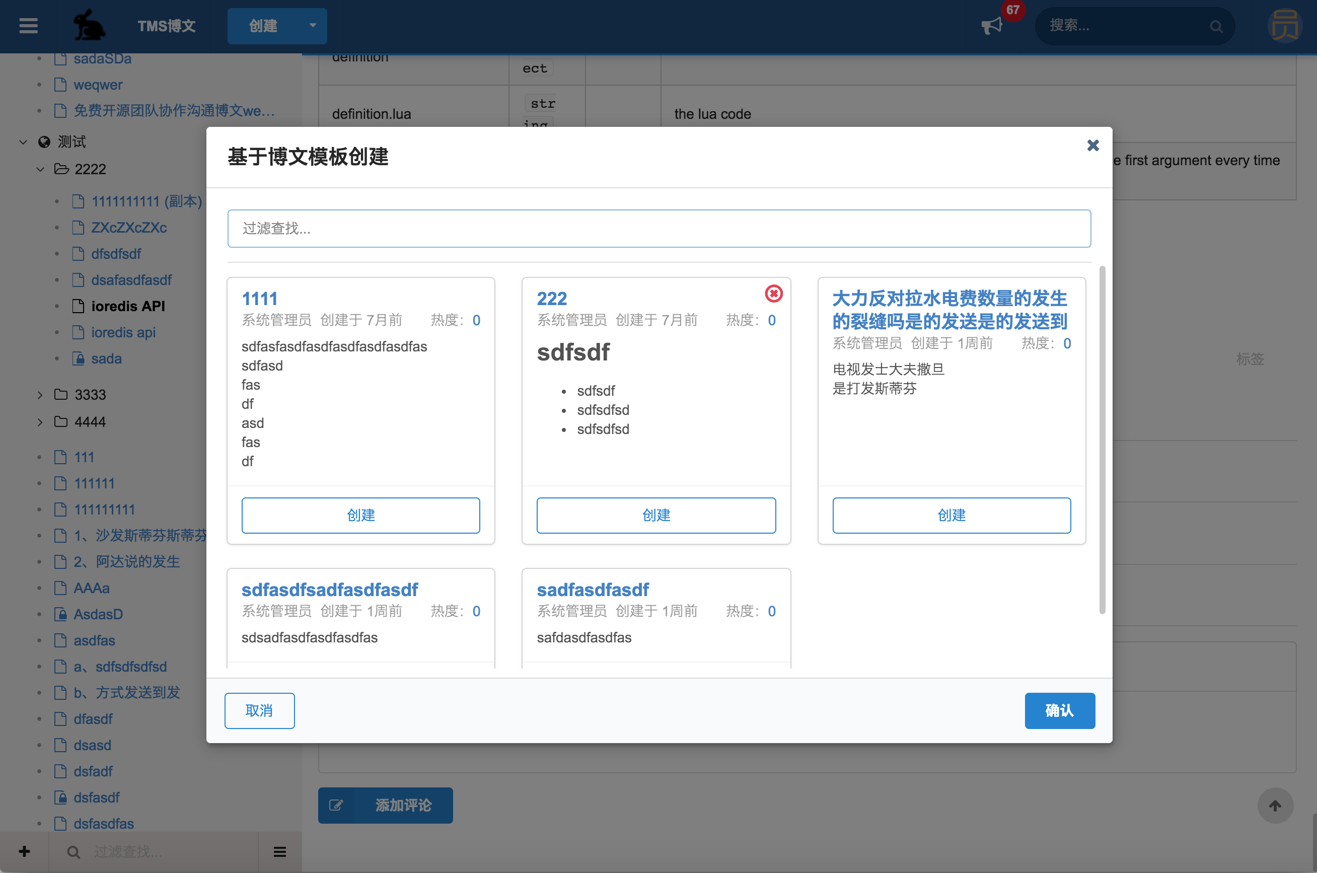Open notifications megaphone icon with 67 badge
This screenshot has height=873, width=1317.
991,26
